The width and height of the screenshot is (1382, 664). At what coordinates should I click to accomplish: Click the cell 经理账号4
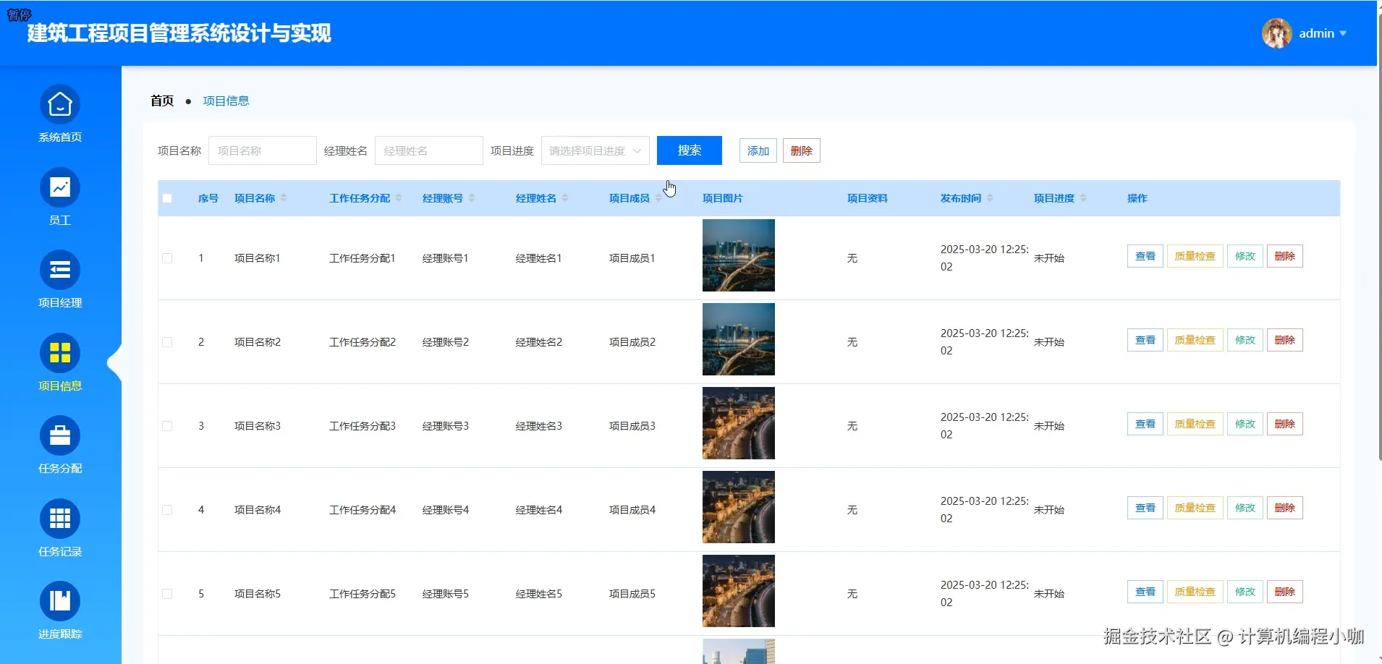pos(446,510)
